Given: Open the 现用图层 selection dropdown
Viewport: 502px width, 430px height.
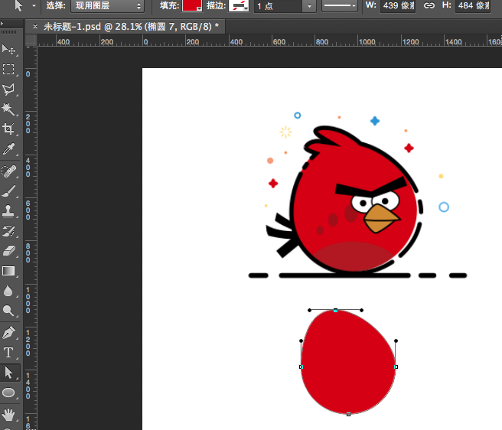Looking at the screenshot, I should (x=107, y=6).
